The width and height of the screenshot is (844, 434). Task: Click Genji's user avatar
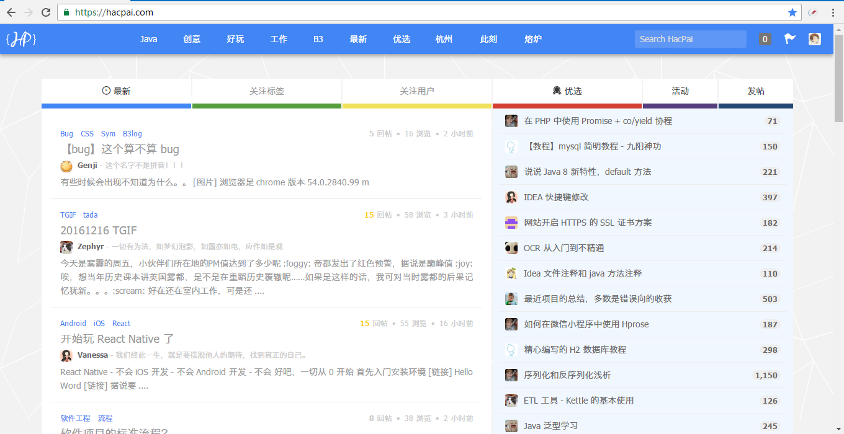point(66,166)
